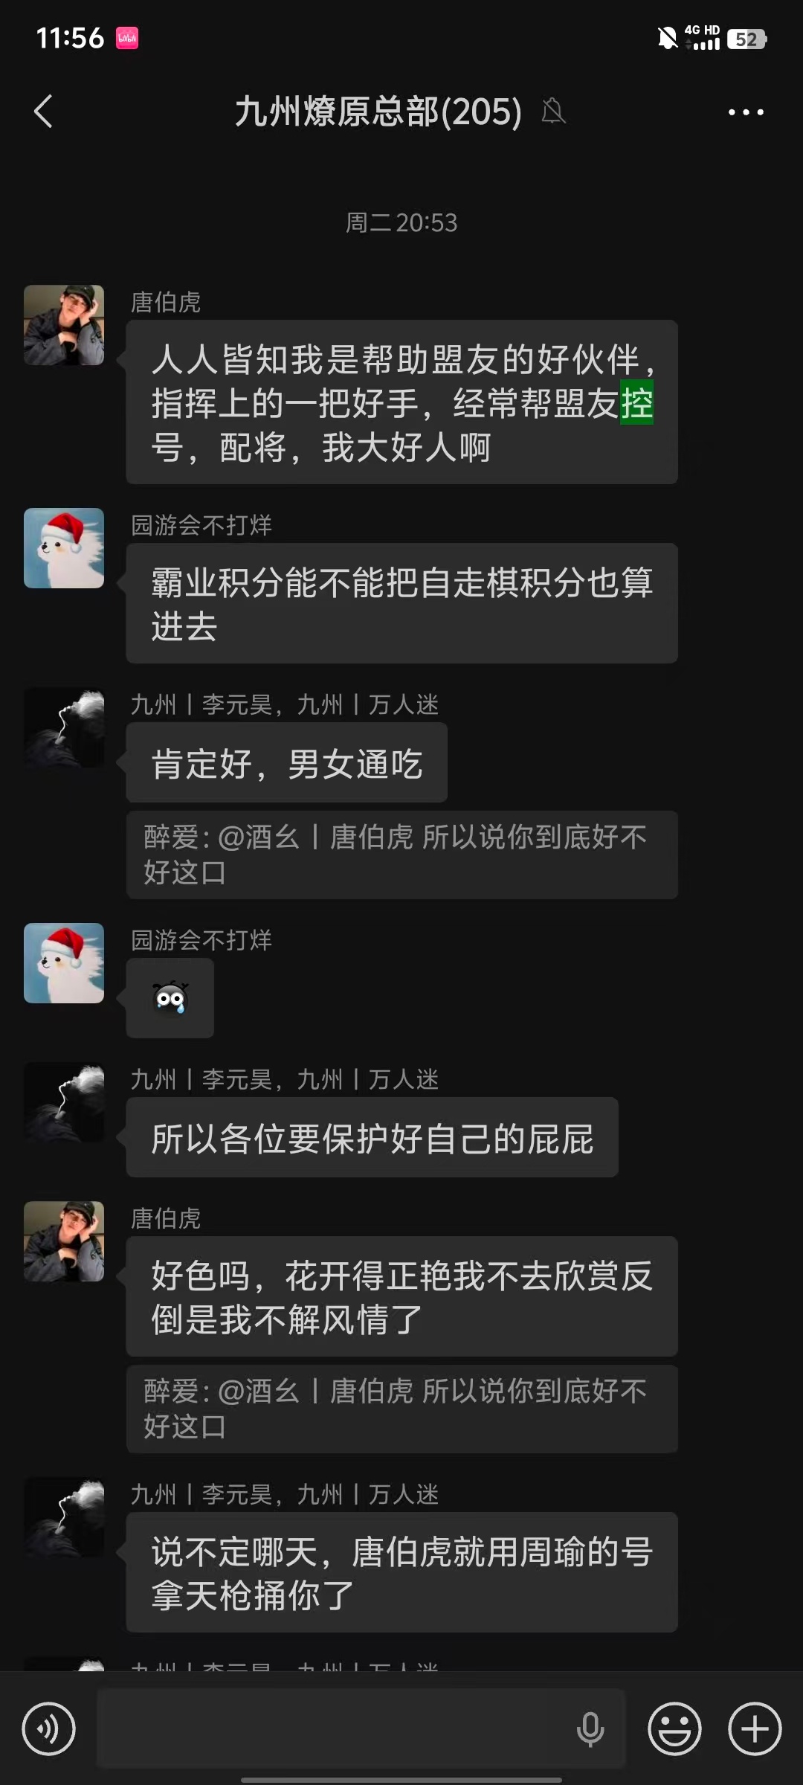
Task: Open the plus attachments menu
Action: point(755,1728)
